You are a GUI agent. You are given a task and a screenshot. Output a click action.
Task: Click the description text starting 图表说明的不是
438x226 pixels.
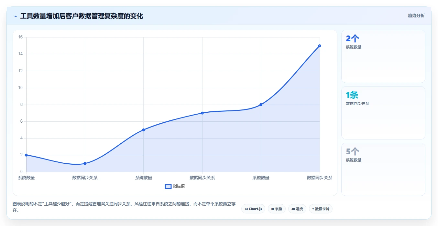click(x=124, y=207)
